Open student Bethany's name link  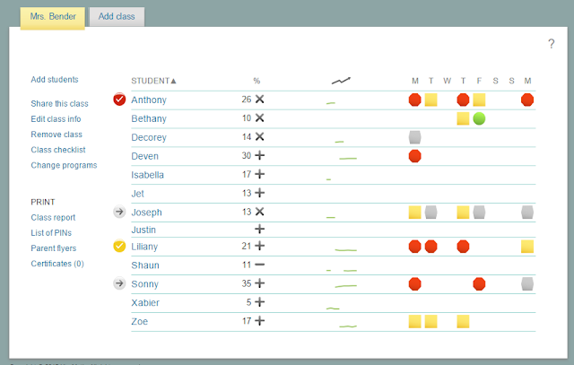point(149,118)
